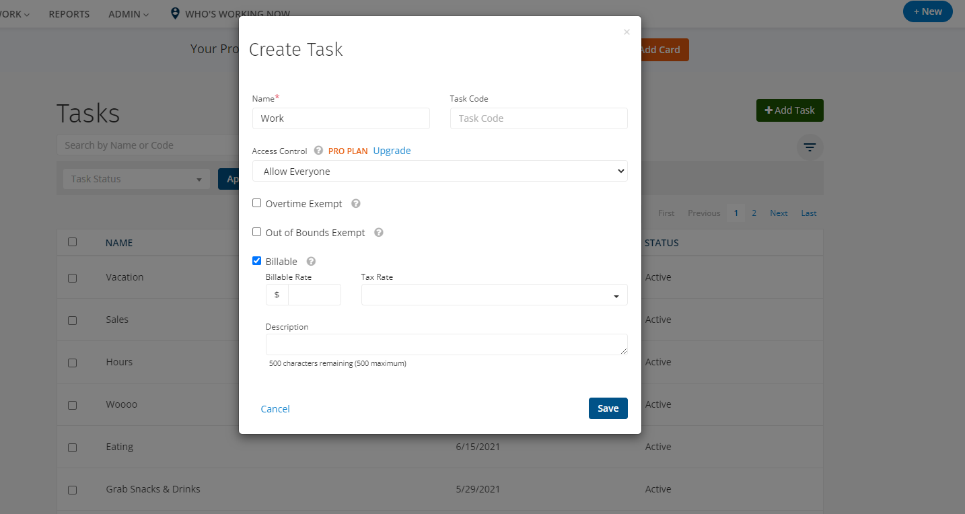Click the Description text area

point(447,344)
